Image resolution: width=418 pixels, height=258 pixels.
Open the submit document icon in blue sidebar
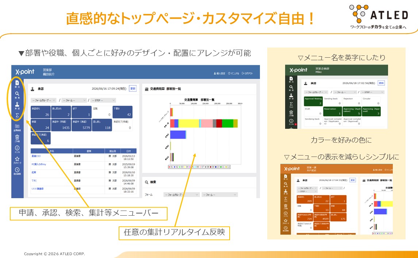(17, 84)
